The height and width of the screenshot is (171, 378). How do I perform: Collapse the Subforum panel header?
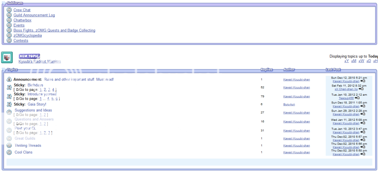point(4,3)
